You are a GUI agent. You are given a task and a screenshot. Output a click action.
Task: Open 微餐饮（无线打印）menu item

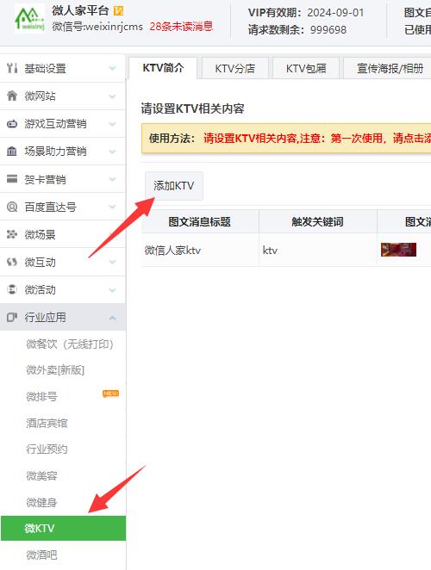(70, 344)
